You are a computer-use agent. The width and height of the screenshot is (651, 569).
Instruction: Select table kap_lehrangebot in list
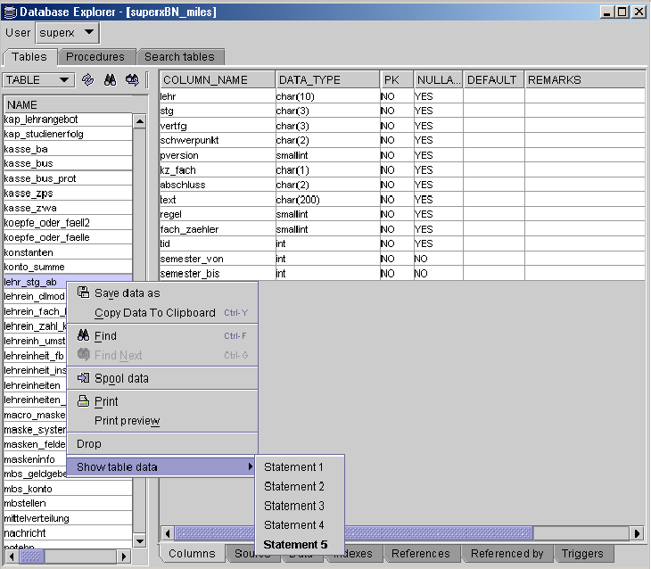point(68,120)
